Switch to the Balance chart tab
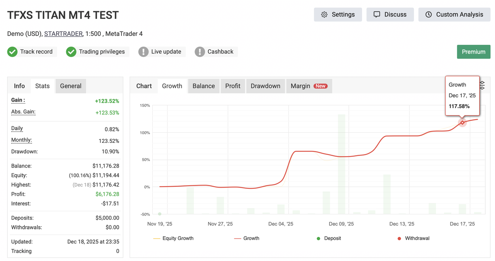This screenshot has height=261, width=495. pos(204,86)
